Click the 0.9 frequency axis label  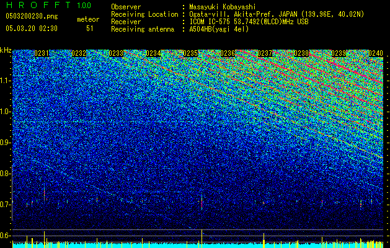[5, 143]
